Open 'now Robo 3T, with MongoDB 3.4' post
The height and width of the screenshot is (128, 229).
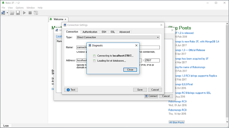coord(197,41)
